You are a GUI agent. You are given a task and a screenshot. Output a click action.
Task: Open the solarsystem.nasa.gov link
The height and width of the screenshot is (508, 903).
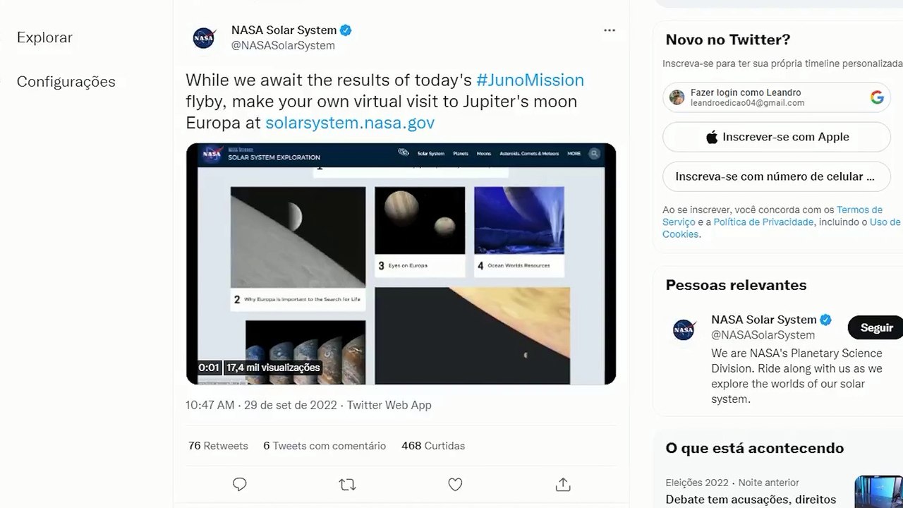click(x=350, y=123)
